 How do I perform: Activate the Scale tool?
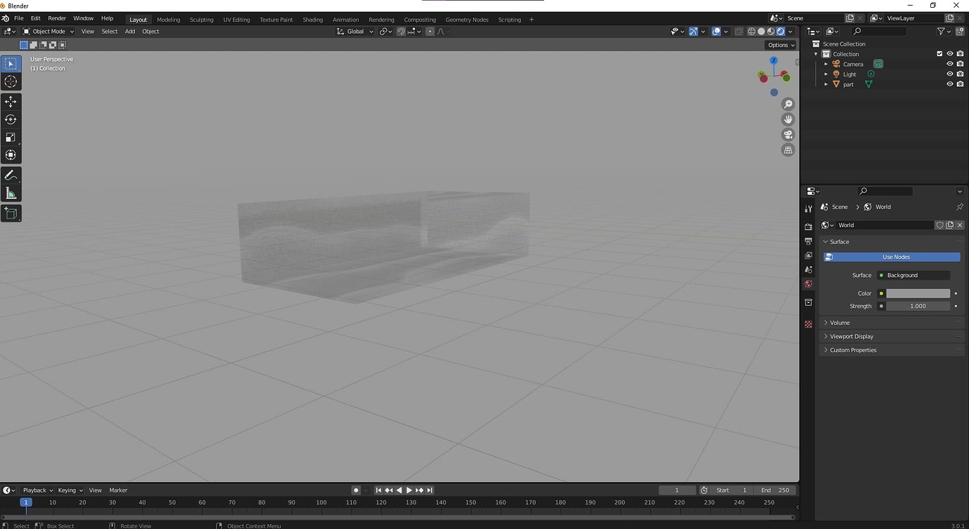tap(11, 138)
